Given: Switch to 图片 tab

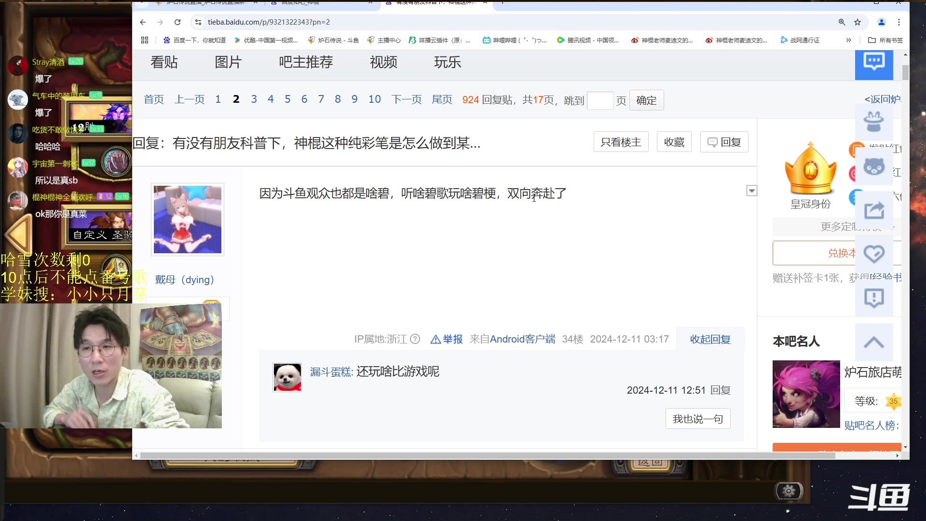Looking at the screenshot, I should pyautogui.click(x=228, y=62).
